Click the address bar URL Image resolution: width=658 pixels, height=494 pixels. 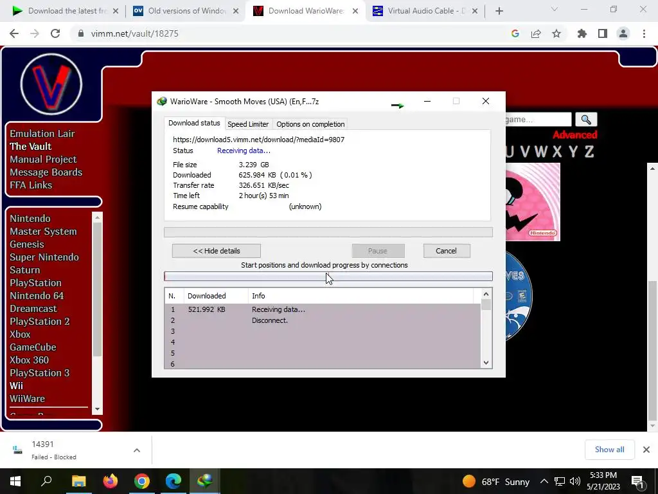[135, 33]
